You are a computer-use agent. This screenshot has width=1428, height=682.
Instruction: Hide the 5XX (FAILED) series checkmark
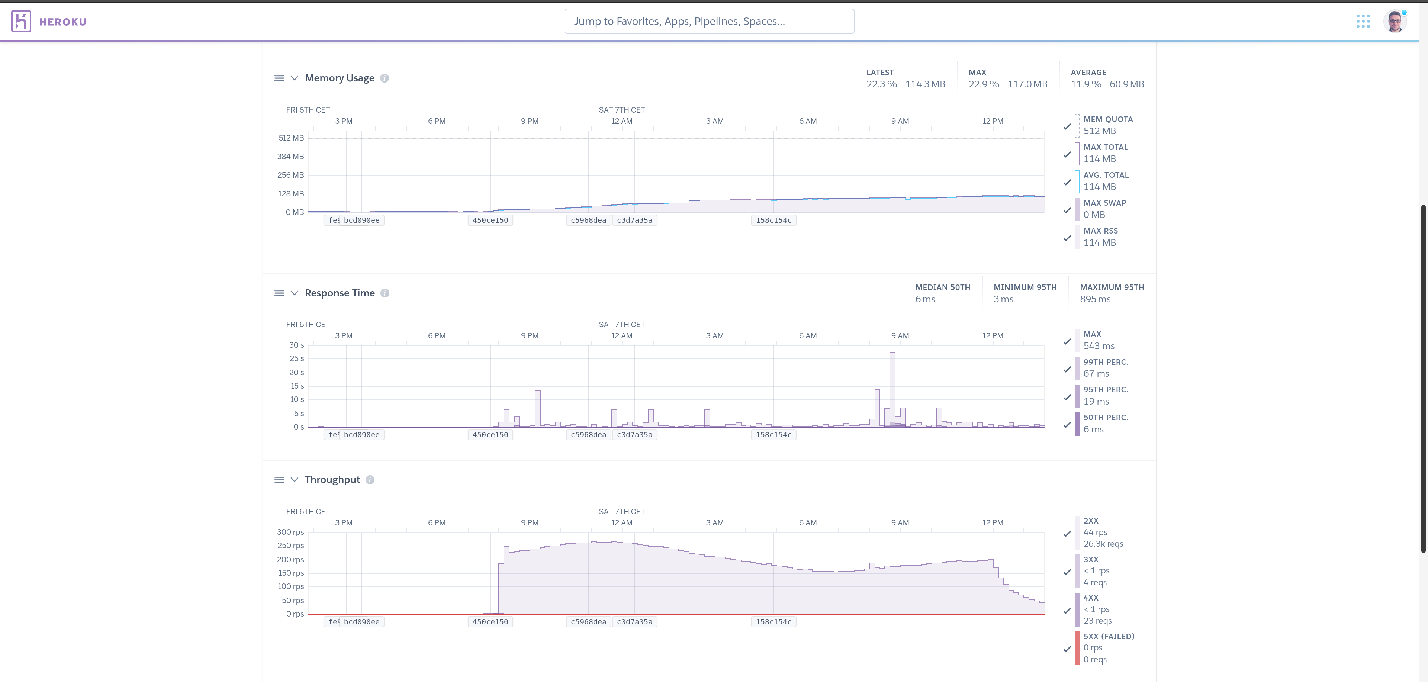click(1067, 649)
